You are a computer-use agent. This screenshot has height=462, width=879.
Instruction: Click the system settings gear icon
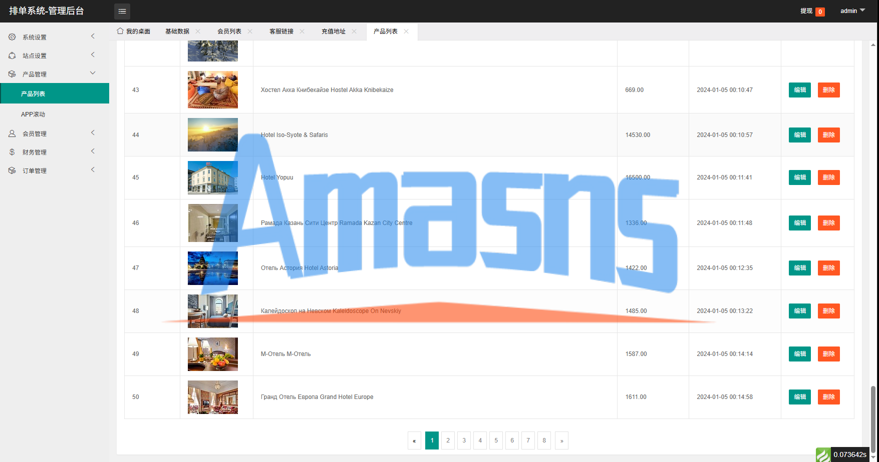tap(12, 37)
